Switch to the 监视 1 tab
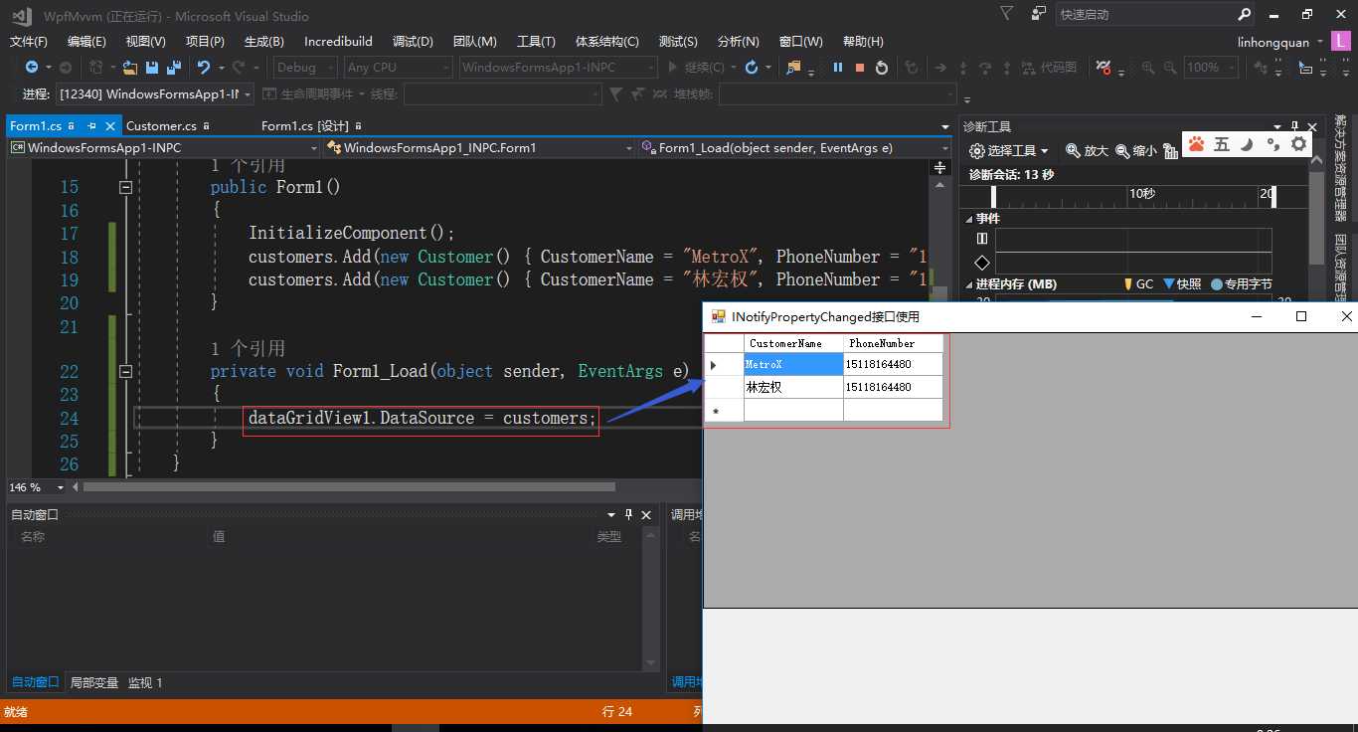This screenshot has width=1358, height=732. tap(145, 682)
